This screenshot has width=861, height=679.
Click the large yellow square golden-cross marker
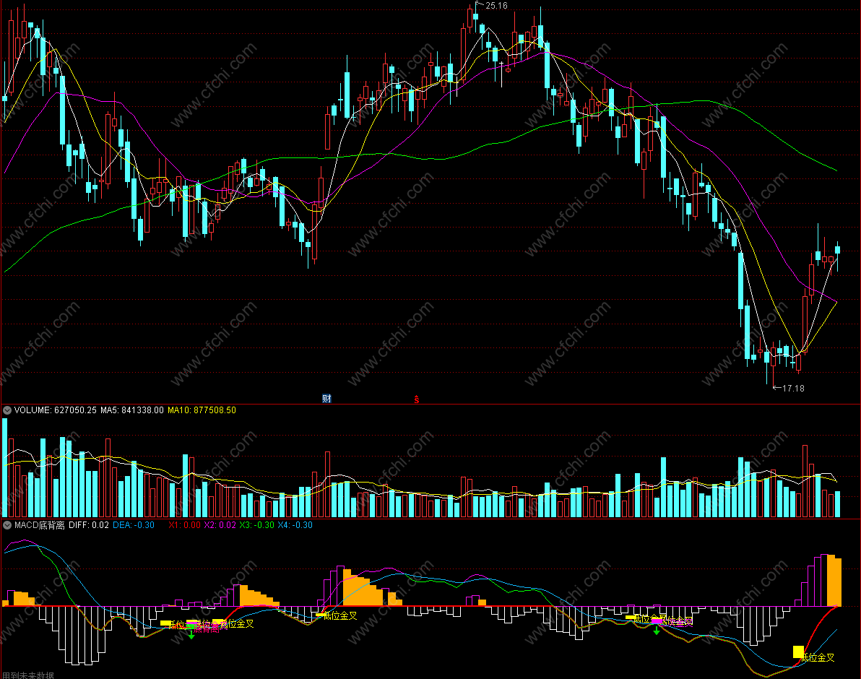point(798,652)
